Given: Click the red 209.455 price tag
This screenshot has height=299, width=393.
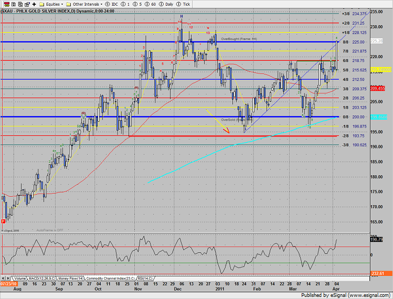Looking at the screenshot, I should coord(377,89).
